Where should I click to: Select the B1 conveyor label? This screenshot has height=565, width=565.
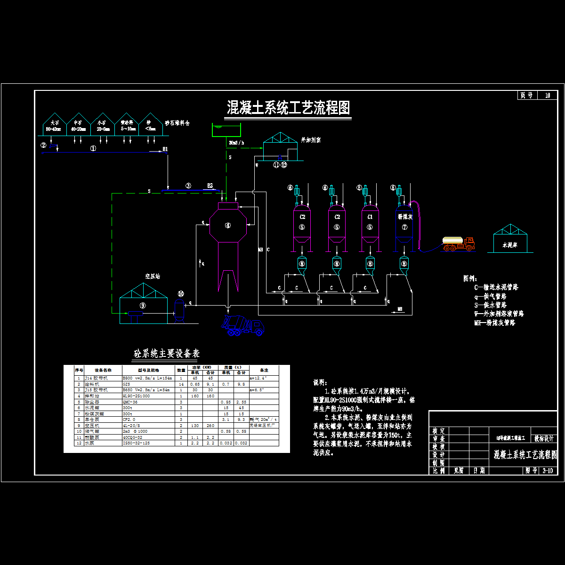coord(165,149)
